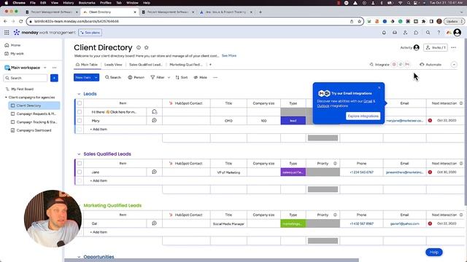This screenshot has height=262, width=467.
Task: Click the Gmail integration icon
Action: (x=407, y=65)
